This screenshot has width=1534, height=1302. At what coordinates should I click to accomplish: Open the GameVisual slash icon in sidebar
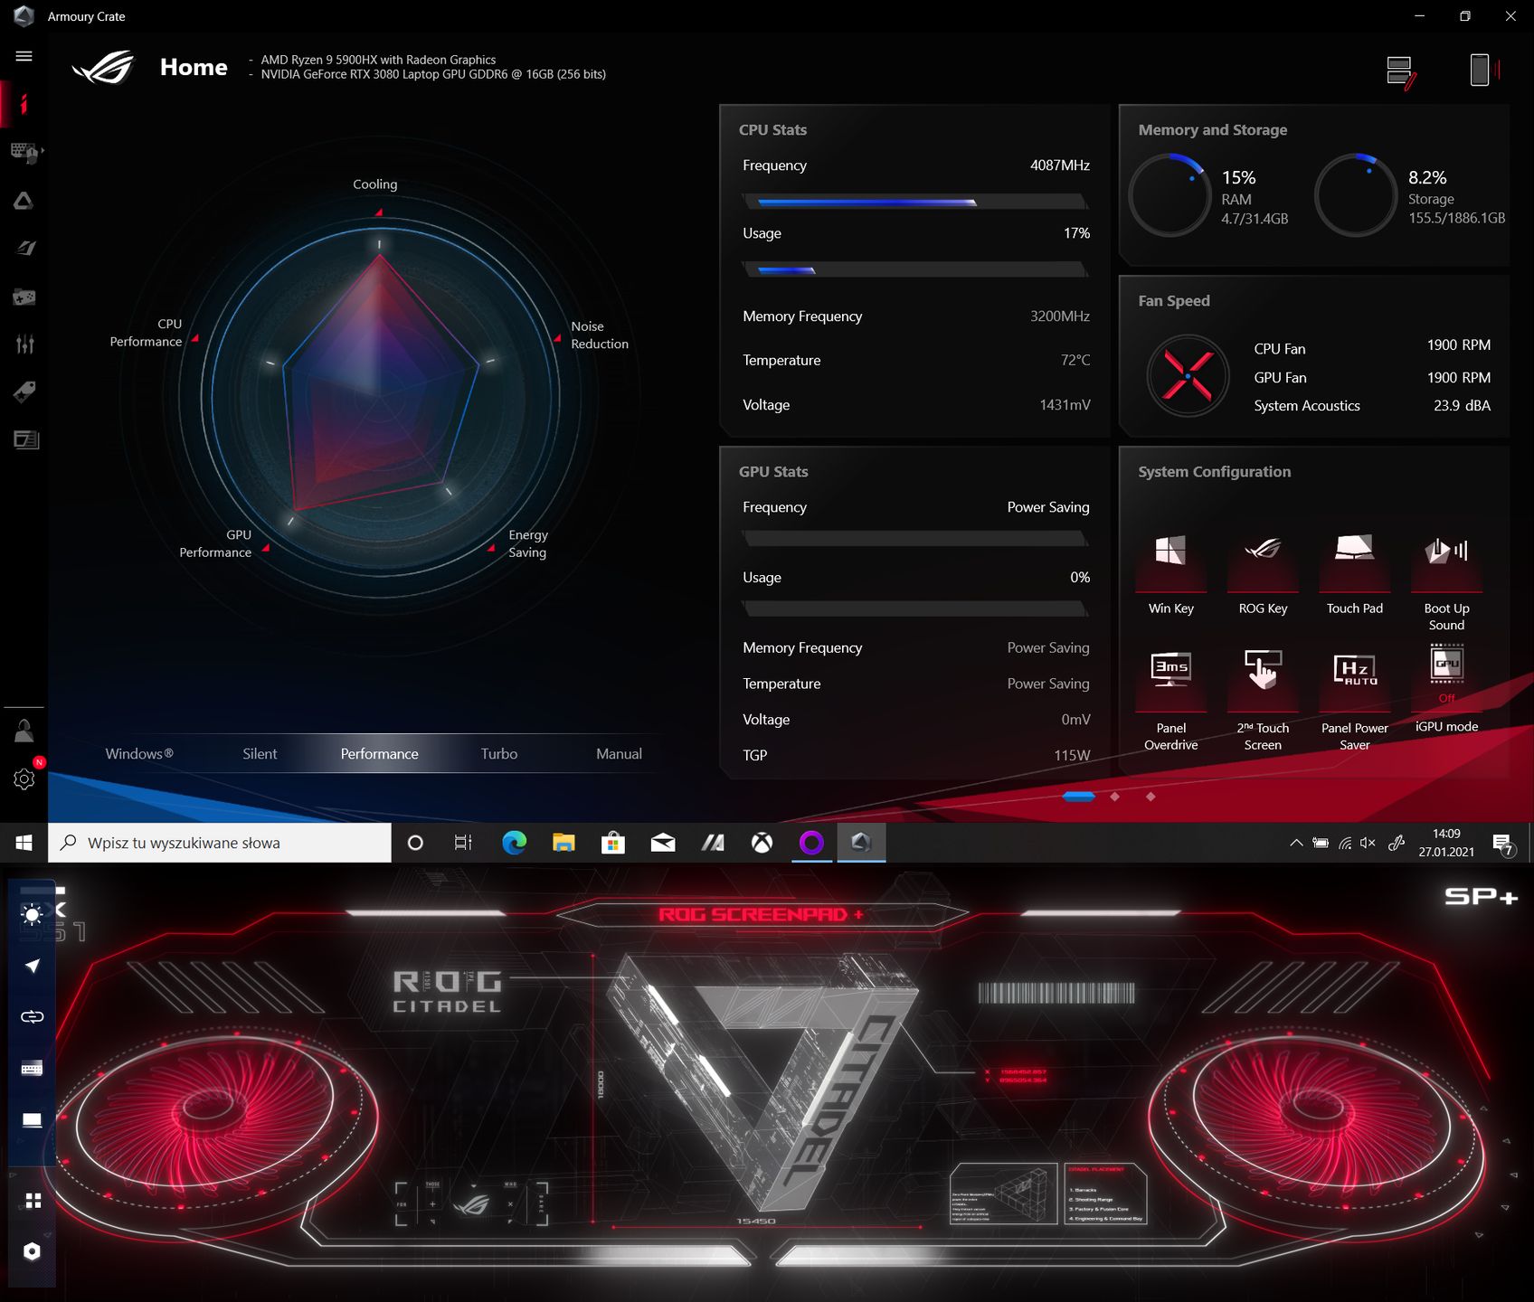[24, 248]
